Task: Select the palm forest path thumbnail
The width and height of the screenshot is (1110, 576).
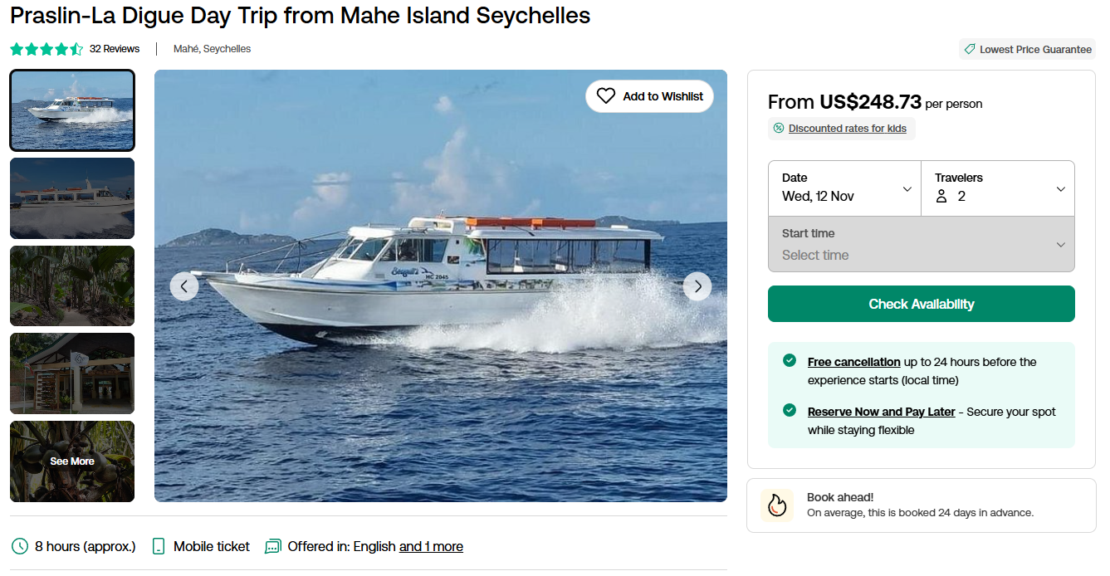Action: point(72,286)
